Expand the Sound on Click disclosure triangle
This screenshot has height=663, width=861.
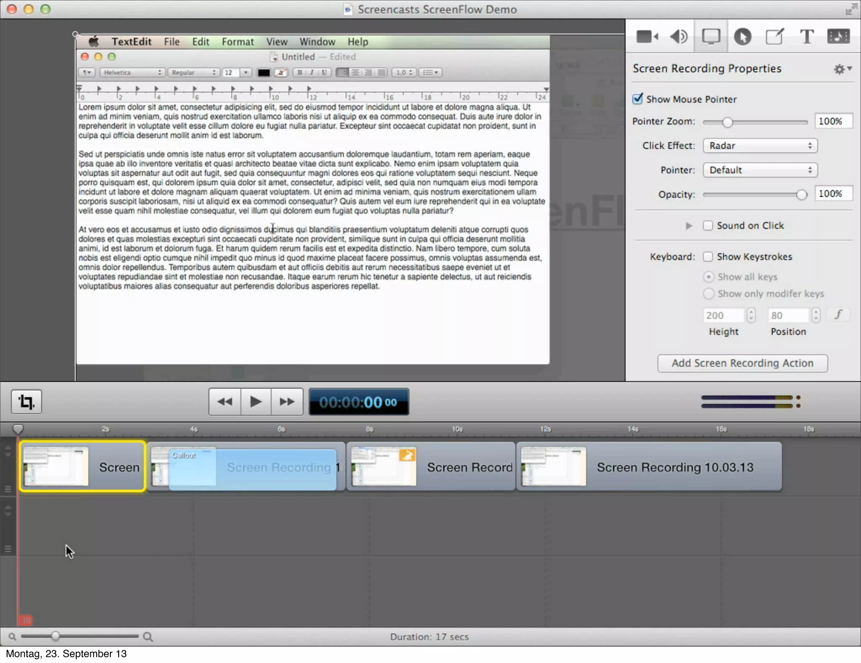689,226
